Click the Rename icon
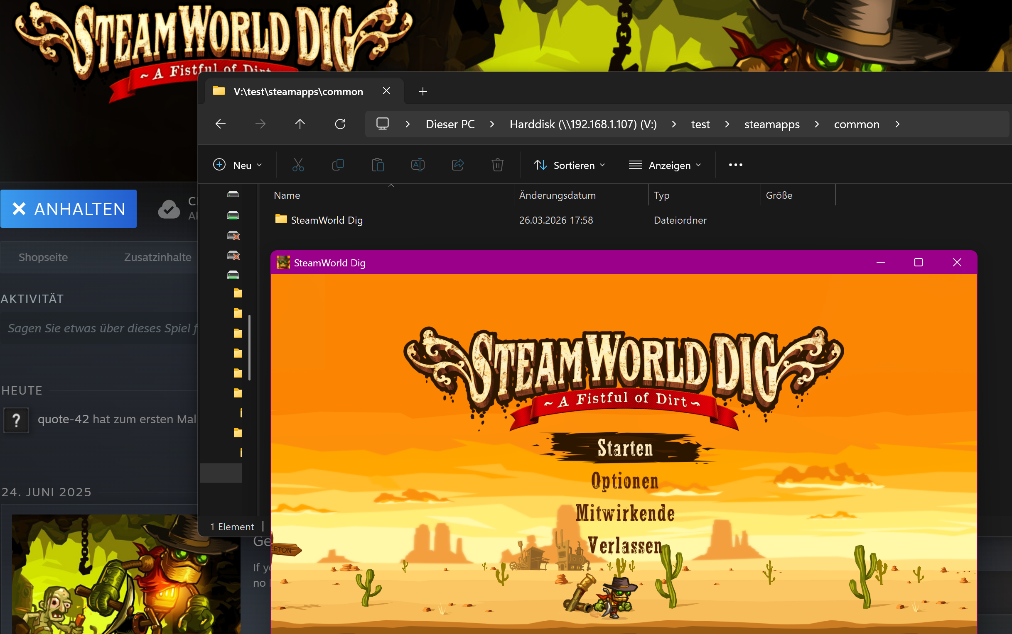Image resolution: width=1012 pixels, height=634 pixels. tap(418, 165)
